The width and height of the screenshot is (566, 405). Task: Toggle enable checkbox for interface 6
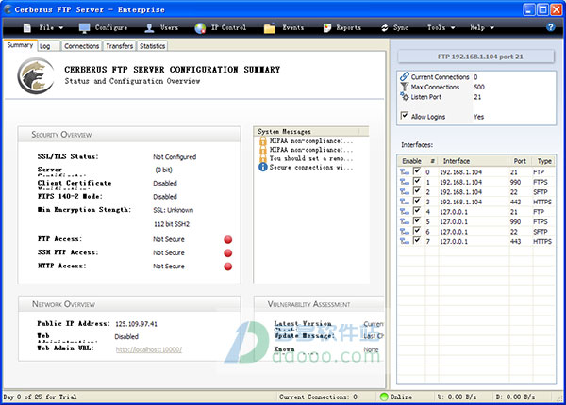click(x=417, y=230)
